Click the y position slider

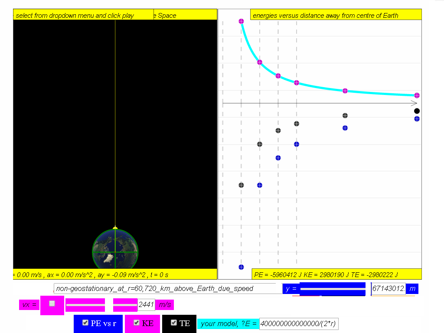[333, 289]
